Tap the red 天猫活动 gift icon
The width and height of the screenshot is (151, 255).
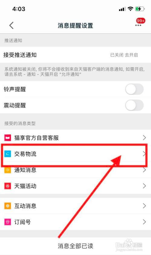tap(8, 186)
